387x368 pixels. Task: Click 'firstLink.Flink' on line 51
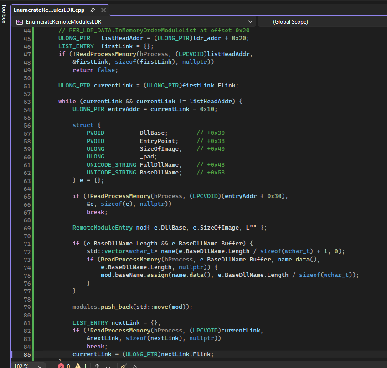[x=209, y=86]
